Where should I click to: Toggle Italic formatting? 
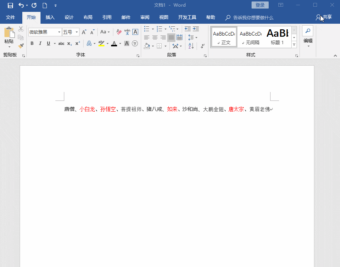40,43
